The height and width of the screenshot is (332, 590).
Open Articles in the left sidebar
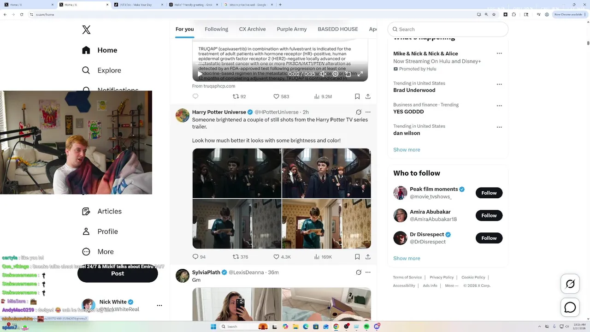click(x=102, y=211)
